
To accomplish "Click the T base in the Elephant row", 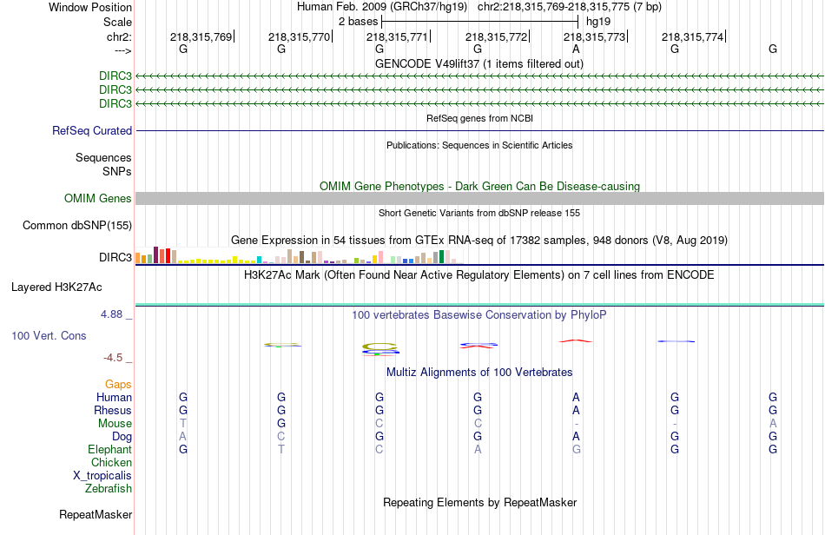I will click(x=281, y=450).
